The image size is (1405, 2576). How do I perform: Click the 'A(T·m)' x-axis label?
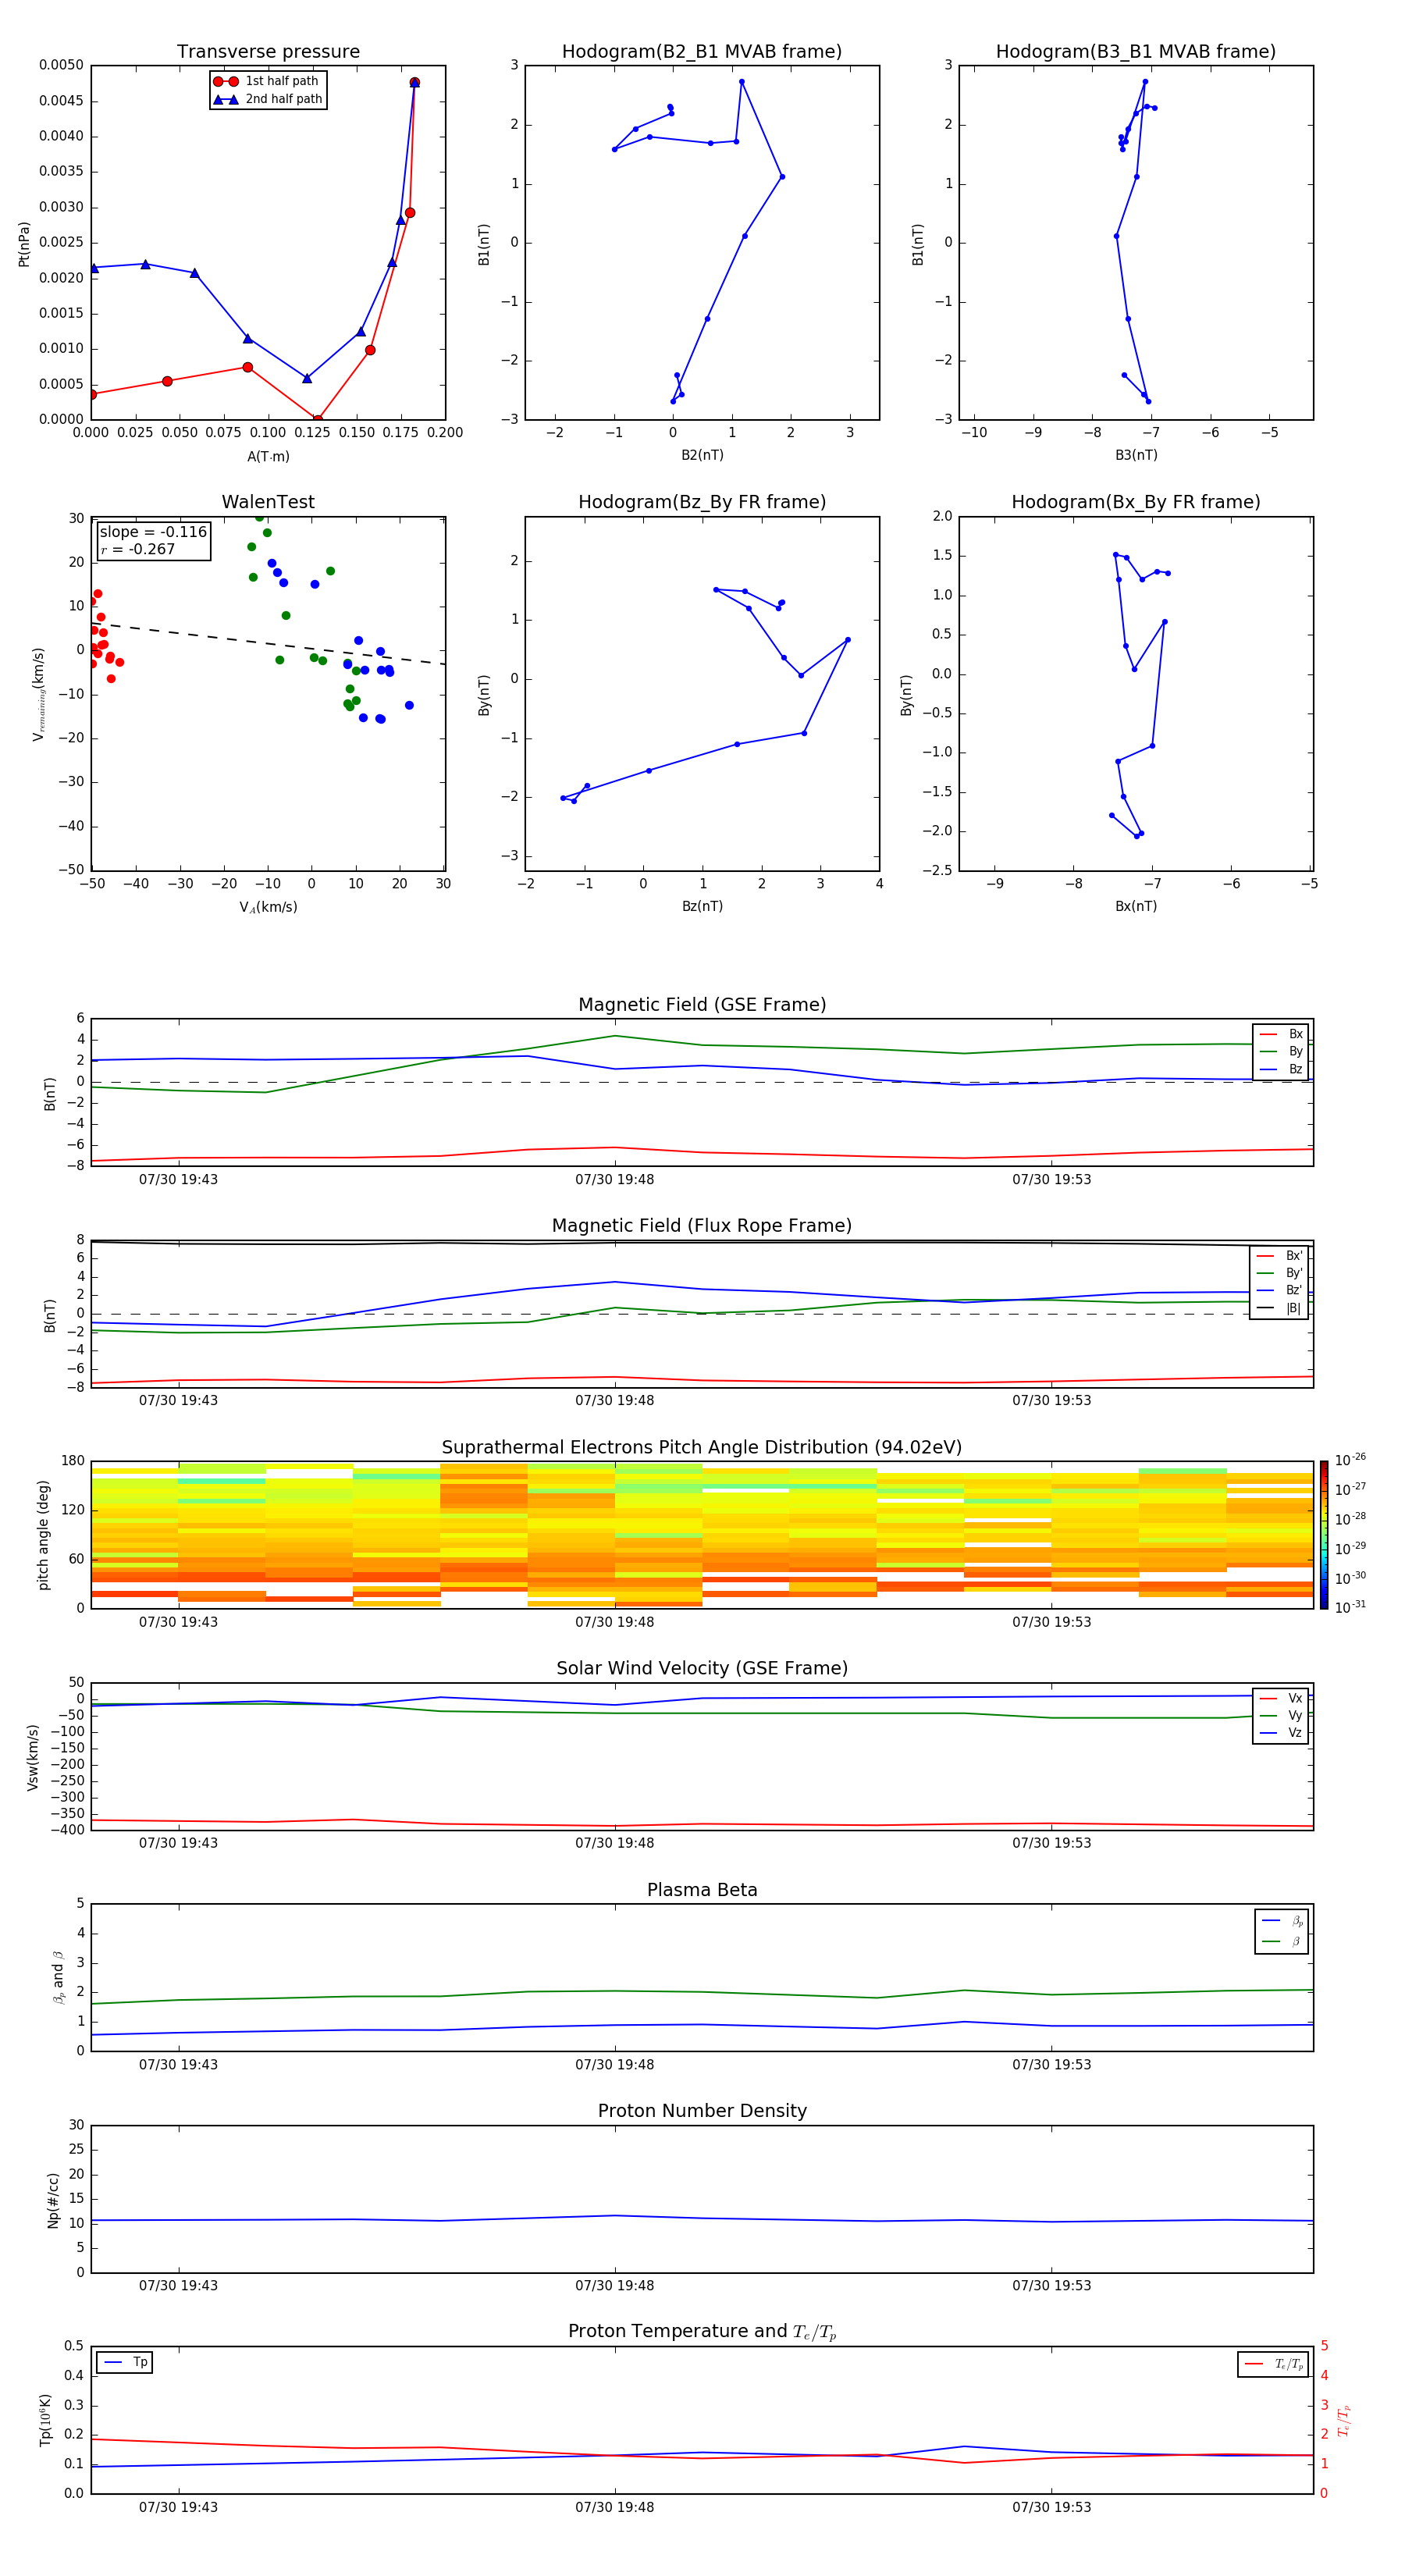click(268, 457)
